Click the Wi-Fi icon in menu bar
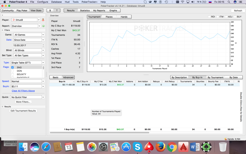 (x=182, y=2)
